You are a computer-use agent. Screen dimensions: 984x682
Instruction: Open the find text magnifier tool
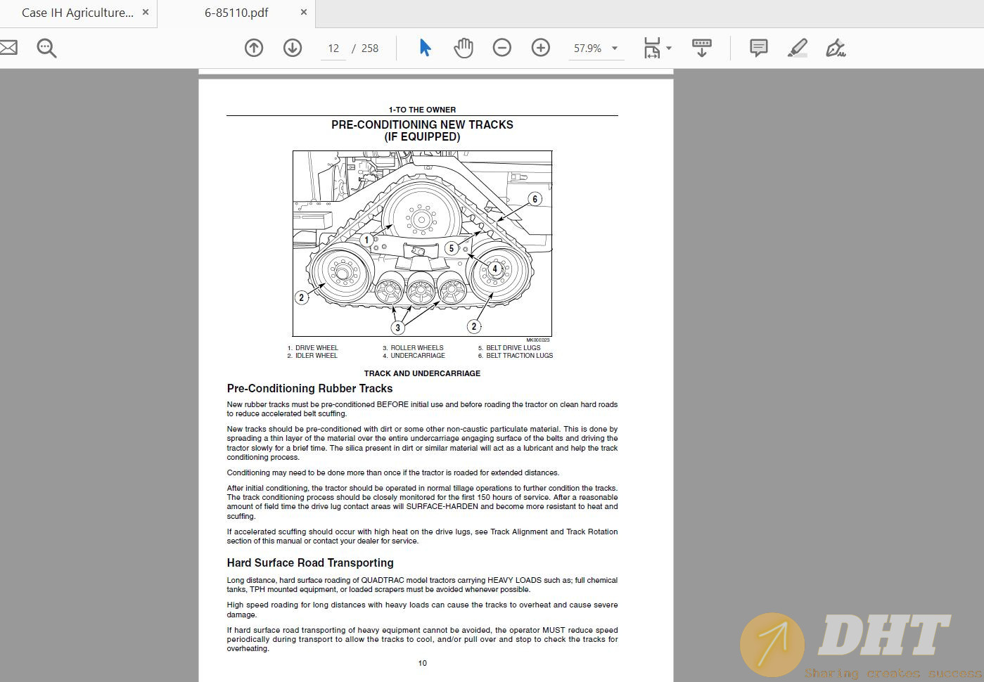[46, 48]
